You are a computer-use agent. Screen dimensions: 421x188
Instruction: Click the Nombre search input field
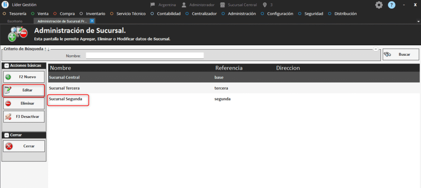point(144,56)
